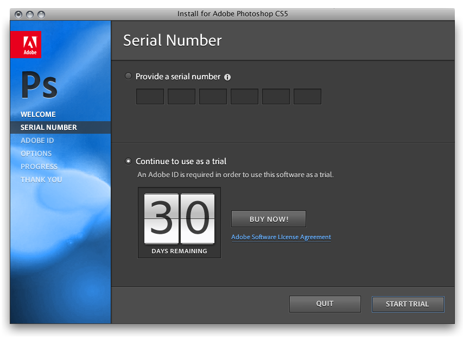Screen dimensions: 463x337
Task: Click the serial number info icon
Action: coord(227,77)
